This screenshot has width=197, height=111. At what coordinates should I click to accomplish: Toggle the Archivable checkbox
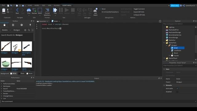[177, 88]
